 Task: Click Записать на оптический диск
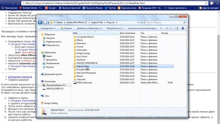[x=142, y=28]
